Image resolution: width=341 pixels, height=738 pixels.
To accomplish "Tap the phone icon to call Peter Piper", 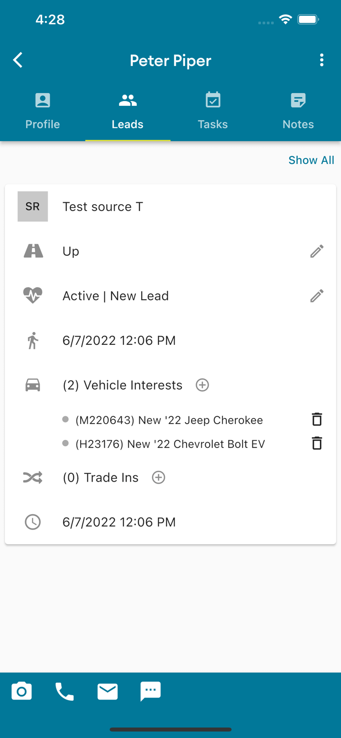I will (x=64, y=691).
